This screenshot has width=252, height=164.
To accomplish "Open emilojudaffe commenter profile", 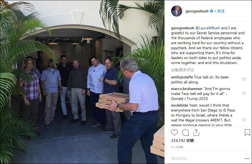I will [182, 77].
